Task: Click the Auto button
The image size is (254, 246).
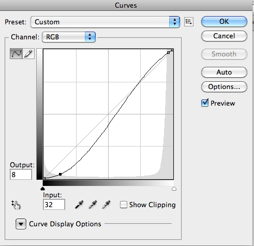Action: 224,72
